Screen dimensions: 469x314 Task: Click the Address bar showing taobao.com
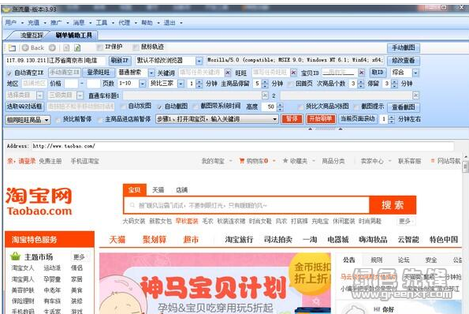pyautogui.click(x=243, y=146)
